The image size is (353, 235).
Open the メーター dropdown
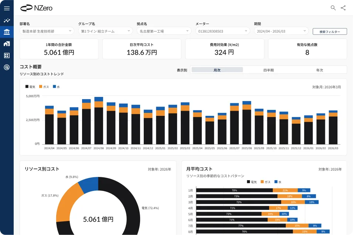(223, 31)
